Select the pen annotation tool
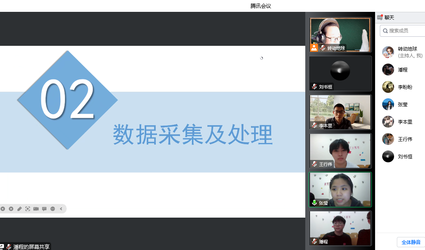425x250 pixels. click(19, 209)
